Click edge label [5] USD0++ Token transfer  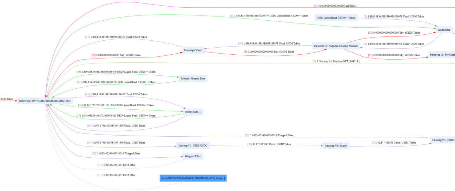click(x=269, y=16)
